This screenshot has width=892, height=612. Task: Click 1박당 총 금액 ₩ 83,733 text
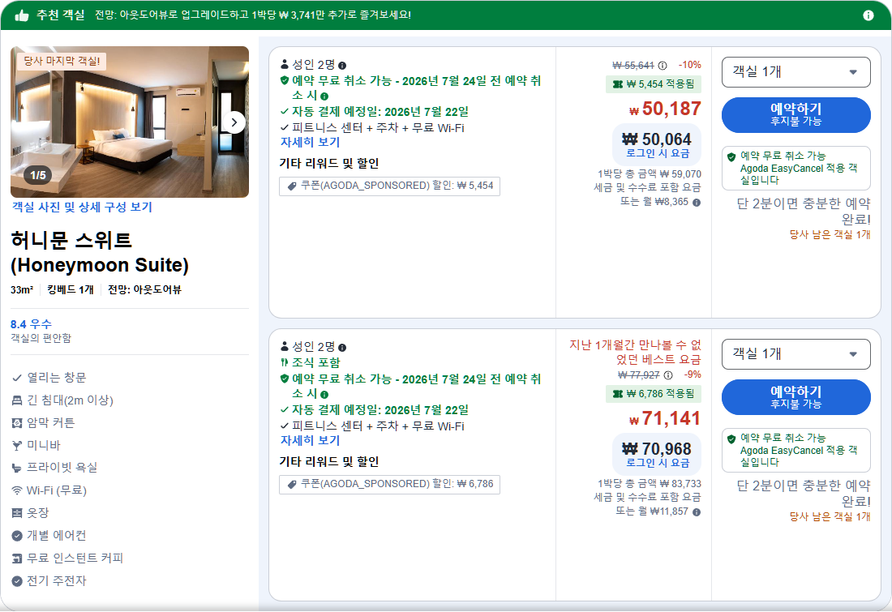tap(649, 483)
